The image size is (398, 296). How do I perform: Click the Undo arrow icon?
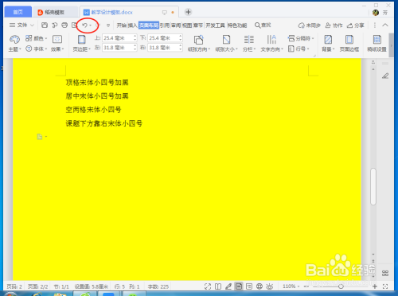[84, 25]
